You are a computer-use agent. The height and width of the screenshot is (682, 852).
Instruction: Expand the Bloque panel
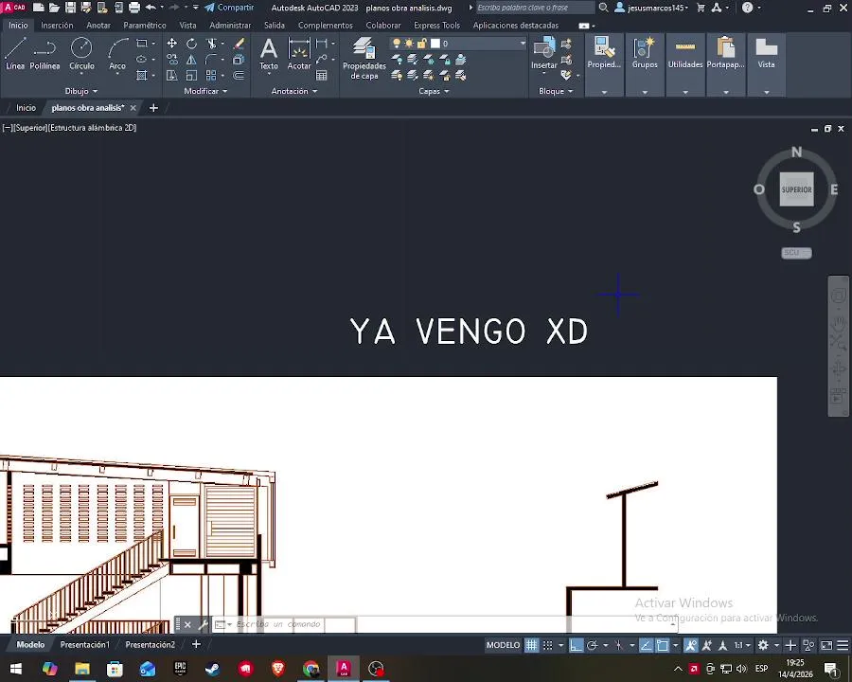click(x=556, y=91)
